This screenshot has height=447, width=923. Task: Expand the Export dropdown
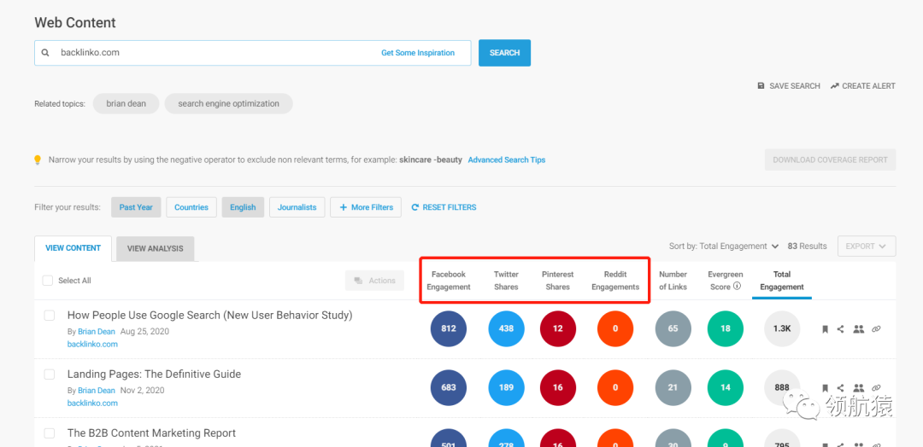coord(866,247)
